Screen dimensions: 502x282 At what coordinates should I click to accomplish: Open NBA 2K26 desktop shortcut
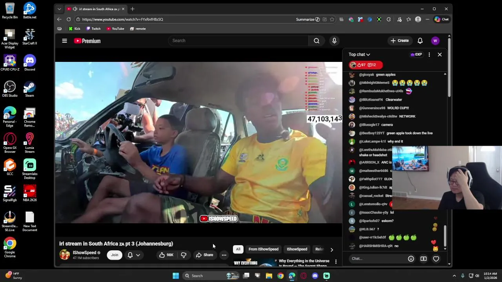(x=29, y=193)
